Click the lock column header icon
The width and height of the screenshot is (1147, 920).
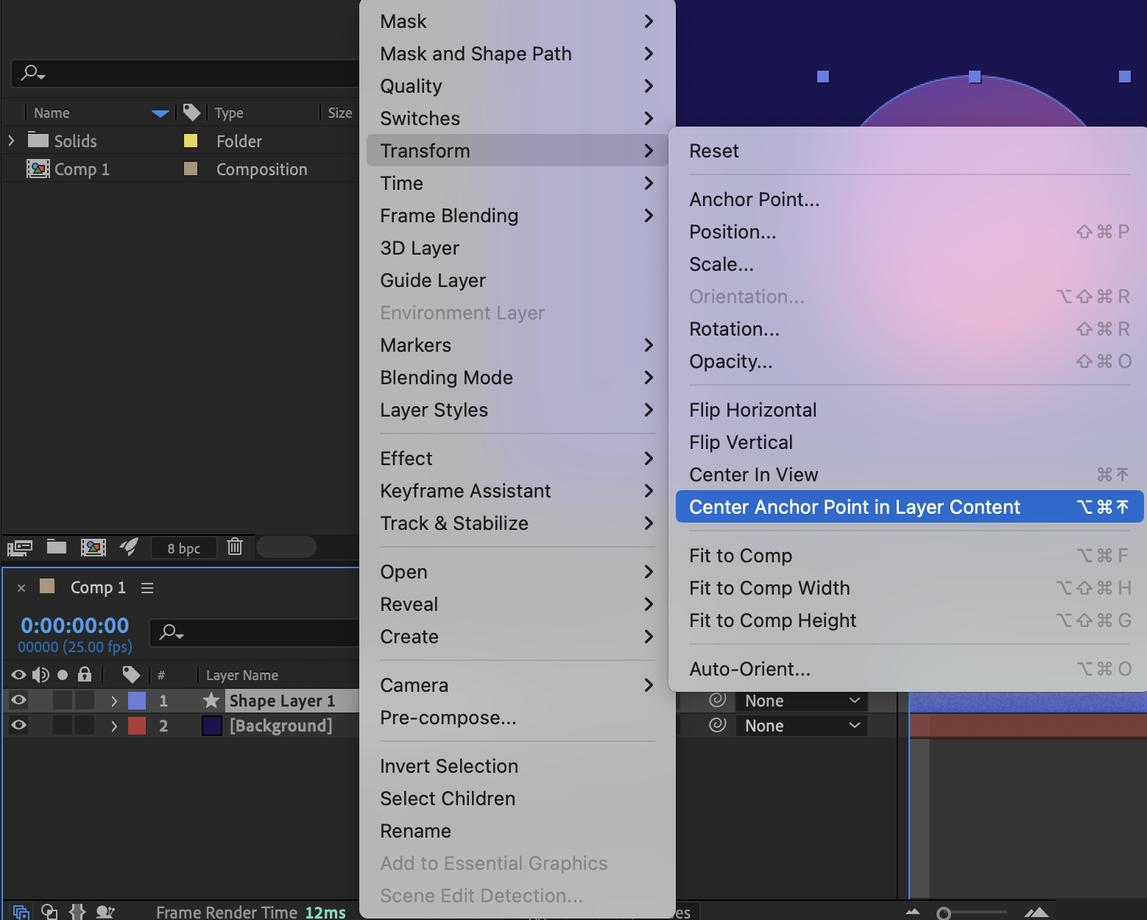point(85,674)
